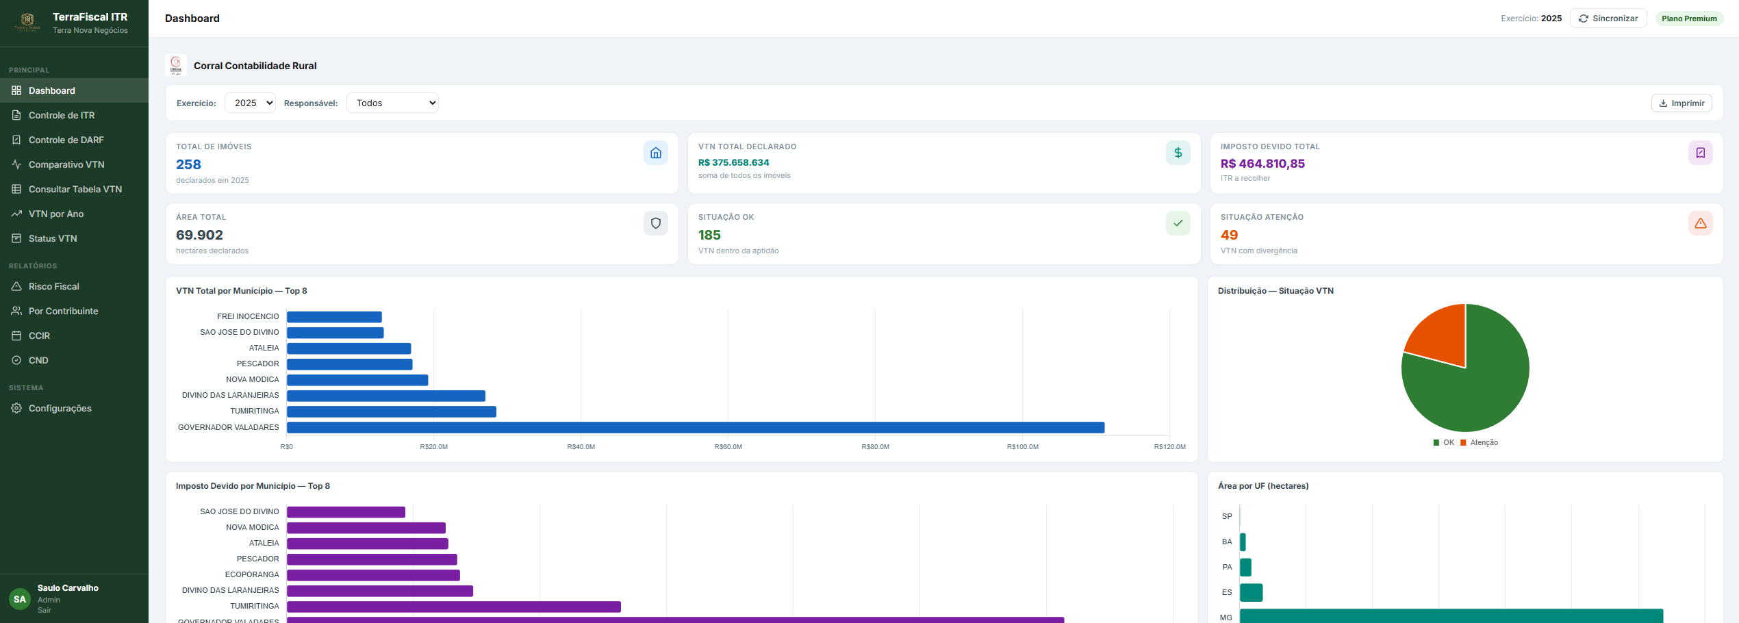Click the bookmark icon on Imposto Devido Total card

1700,153
